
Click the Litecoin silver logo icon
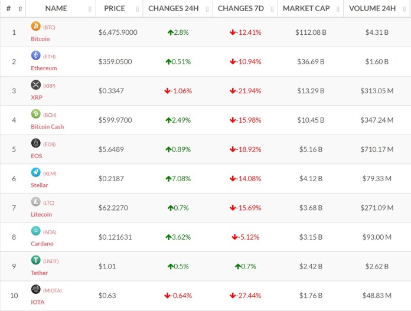point(36,202)
